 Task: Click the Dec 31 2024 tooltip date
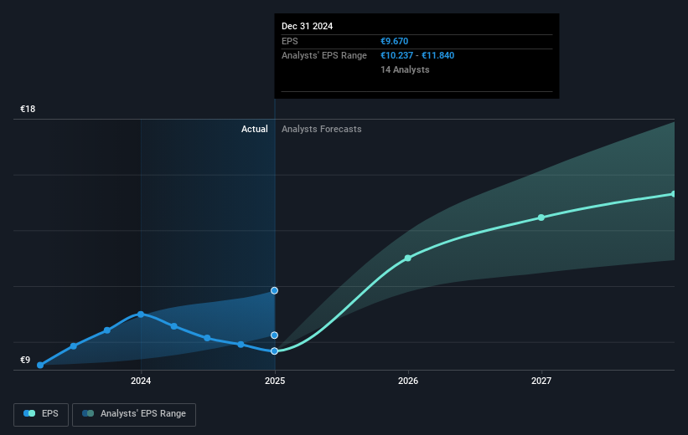(x=308, y=26)
